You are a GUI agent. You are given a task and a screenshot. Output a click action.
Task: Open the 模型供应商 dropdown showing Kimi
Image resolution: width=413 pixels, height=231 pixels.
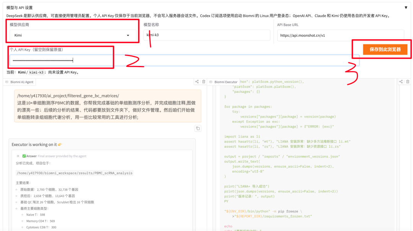[x=73, y=35]
